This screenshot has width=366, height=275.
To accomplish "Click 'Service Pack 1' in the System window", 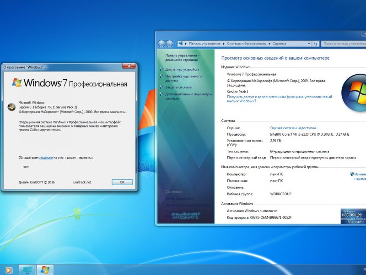I will [237, 92].
